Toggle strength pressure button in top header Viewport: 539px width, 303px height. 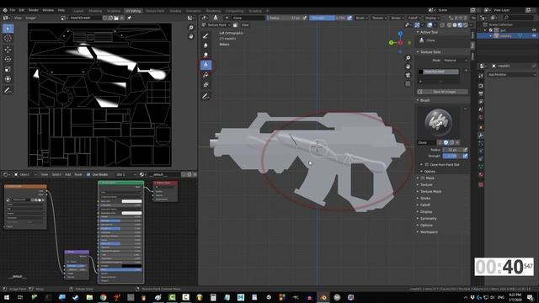pos(350,18)
